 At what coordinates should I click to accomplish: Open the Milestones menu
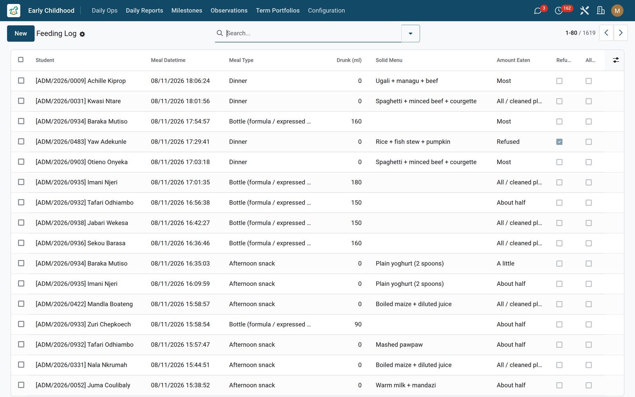click(x=187, y=11)
